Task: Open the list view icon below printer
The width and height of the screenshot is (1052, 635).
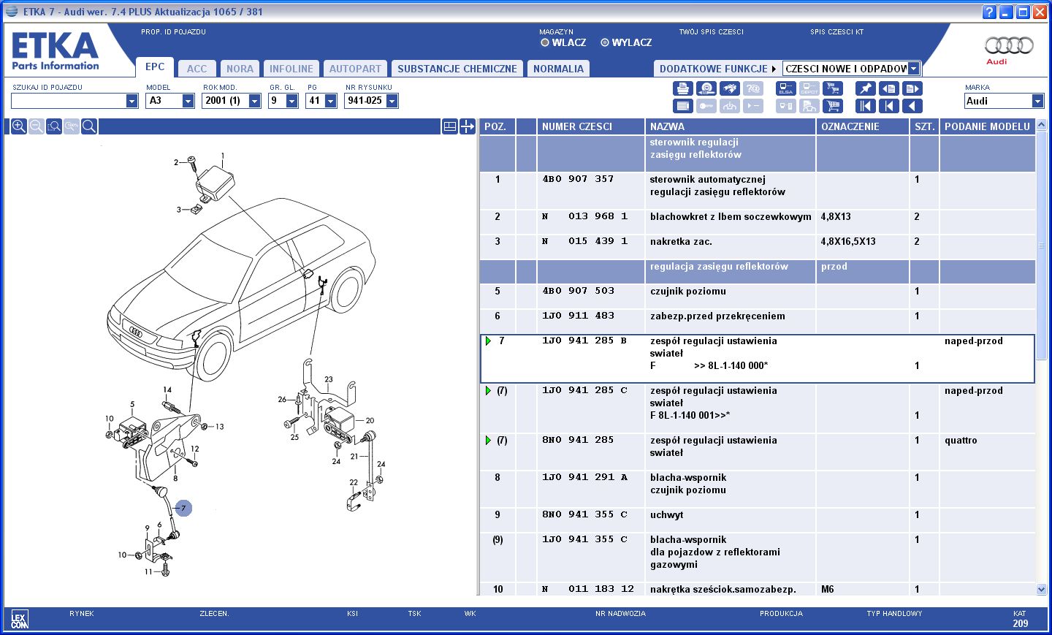Action: click(x=682, y=106)
